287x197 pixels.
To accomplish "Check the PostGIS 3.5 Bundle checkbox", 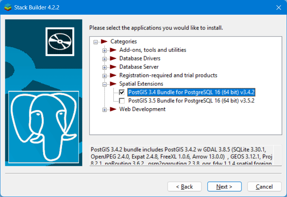I will tap(122, 101).
